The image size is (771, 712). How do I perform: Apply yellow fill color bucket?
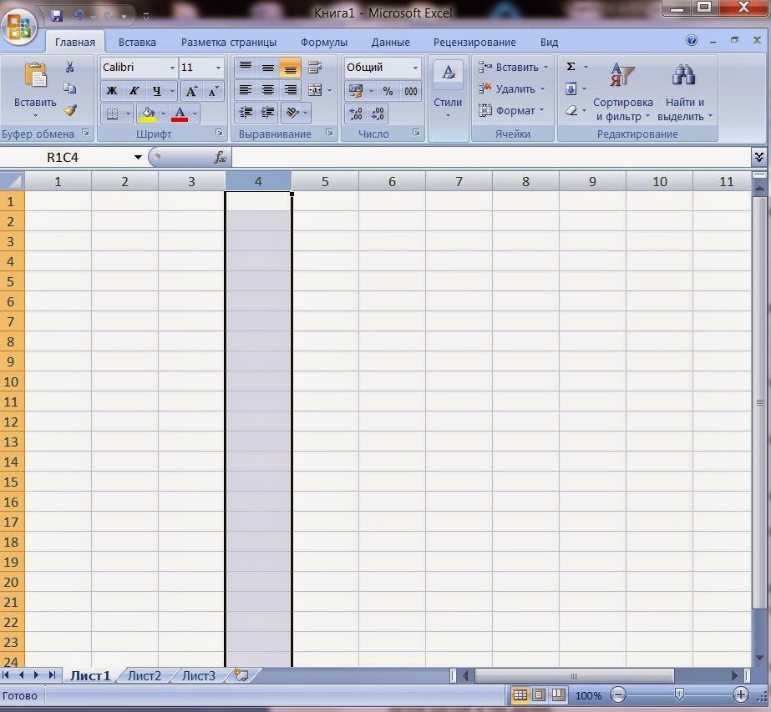tap(148, 114)
